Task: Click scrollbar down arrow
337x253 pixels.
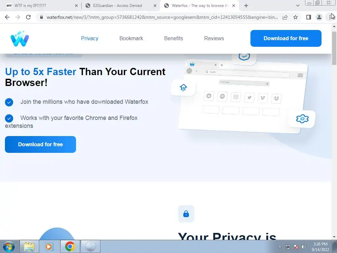Action: click(334, 237)
